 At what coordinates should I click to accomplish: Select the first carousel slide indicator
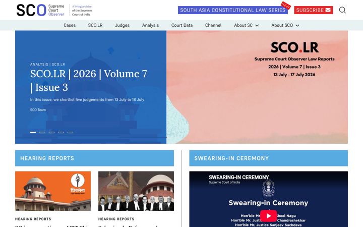coord(33,133)
